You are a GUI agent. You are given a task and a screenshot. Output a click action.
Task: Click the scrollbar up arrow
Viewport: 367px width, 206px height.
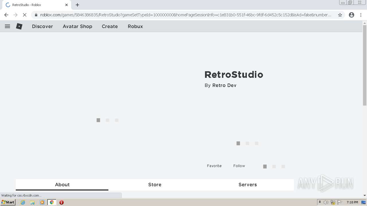[365, 23]
